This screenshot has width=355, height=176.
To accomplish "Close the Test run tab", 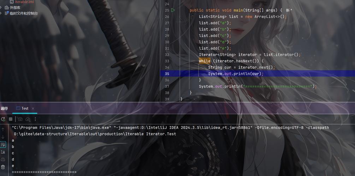I will pyautogui.click(x=33, y=108).
